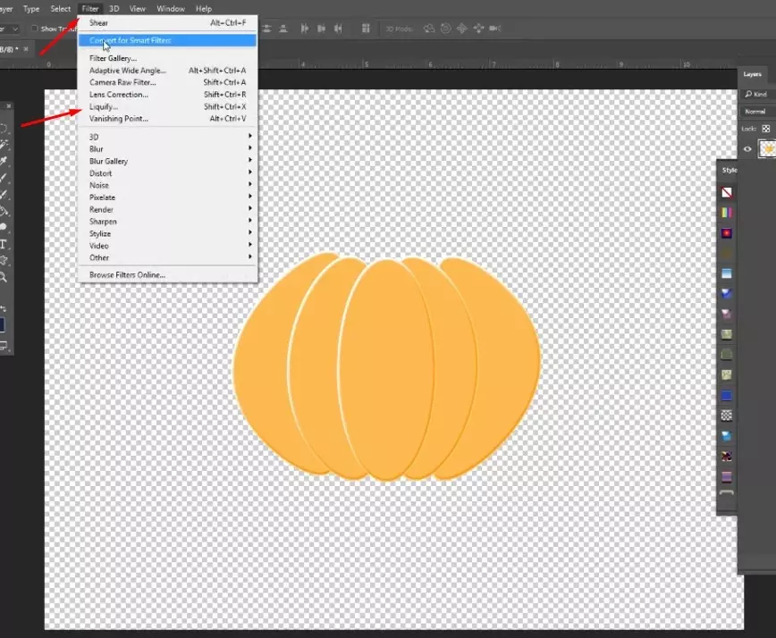Click Distribute horizontal centers icon

[x=321, y=29]
